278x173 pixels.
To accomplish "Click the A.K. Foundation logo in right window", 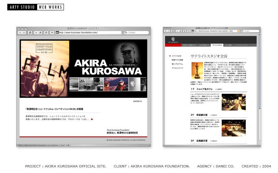I will (173, 40).
